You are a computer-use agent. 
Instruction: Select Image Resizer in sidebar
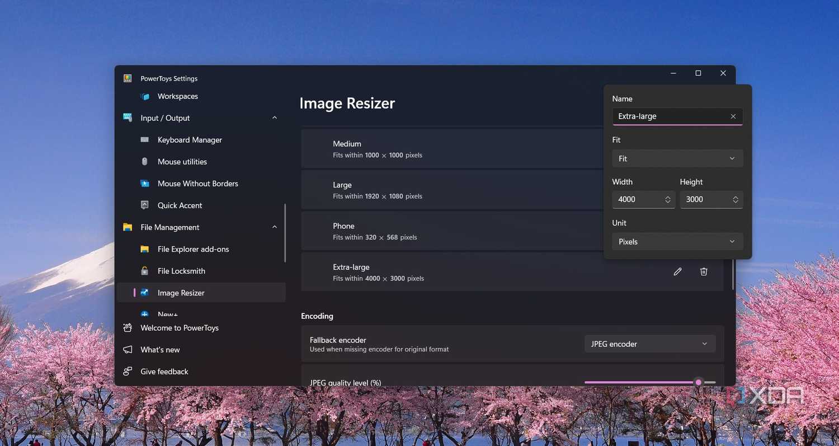(x=201, y=293)
